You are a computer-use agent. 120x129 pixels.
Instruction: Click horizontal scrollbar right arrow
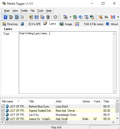113,122
